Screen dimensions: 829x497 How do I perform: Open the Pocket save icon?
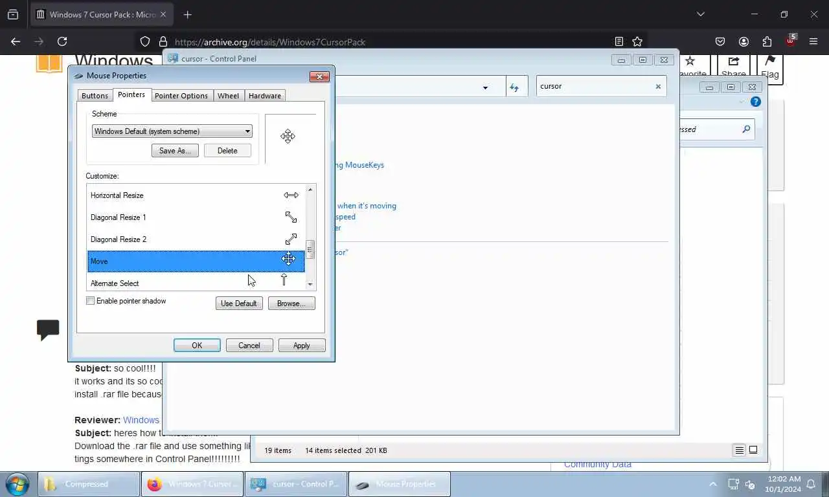pyautogui.click(x=720, y=41)
